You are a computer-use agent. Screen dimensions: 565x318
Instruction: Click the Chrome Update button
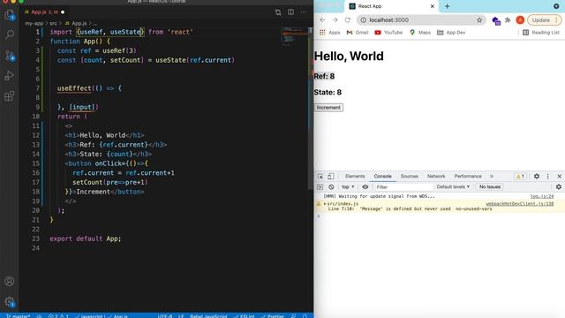pos(544,20)
